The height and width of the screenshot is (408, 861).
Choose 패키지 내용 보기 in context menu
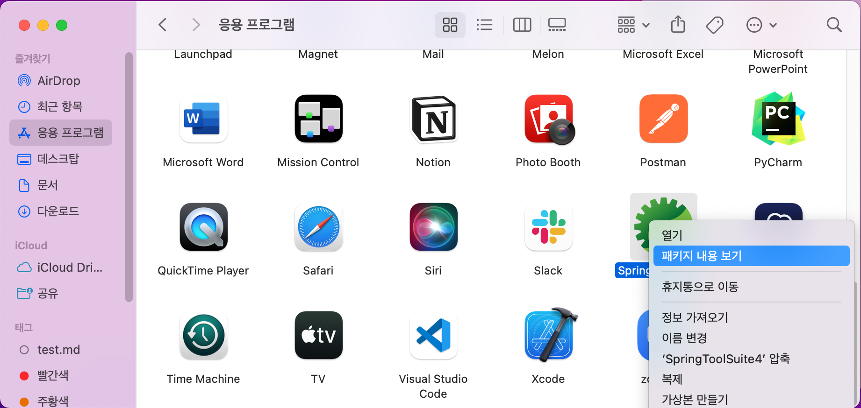coord(751,256)
